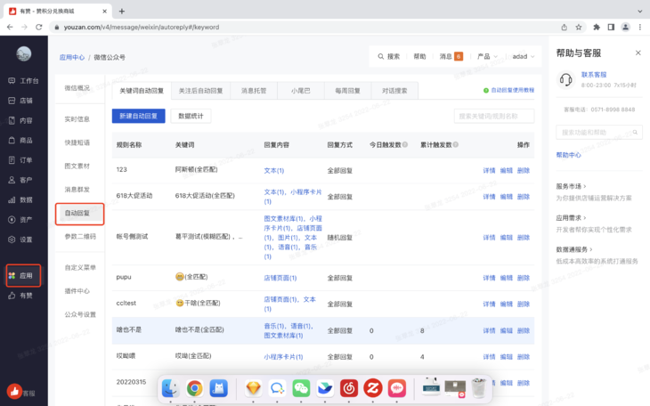The image size is (650, 406).
Task: Expand the 产品 dropdown in header
Action: 487,56
